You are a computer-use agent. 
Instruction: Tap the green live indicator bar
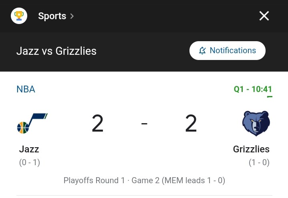tap(270, 96)
